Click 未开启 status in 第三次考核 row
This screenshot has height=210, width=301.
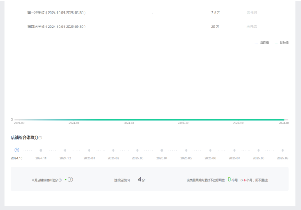tap(252, 13)
